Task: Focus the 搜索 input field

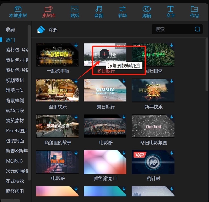Action: tap(177, 29)
